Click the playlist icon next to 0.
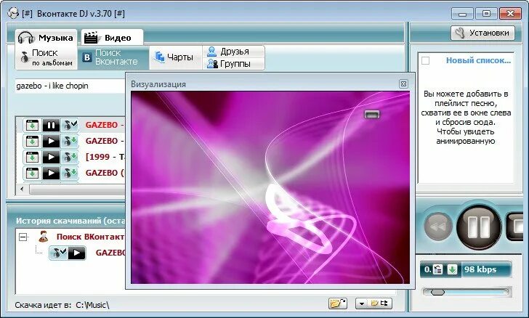The width and height of the screenshot is (529, 318). click(437, 269)
